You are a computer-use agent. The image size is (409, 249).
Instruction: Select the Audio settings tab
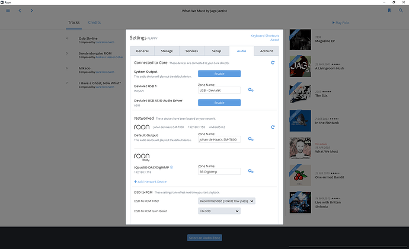241,51
